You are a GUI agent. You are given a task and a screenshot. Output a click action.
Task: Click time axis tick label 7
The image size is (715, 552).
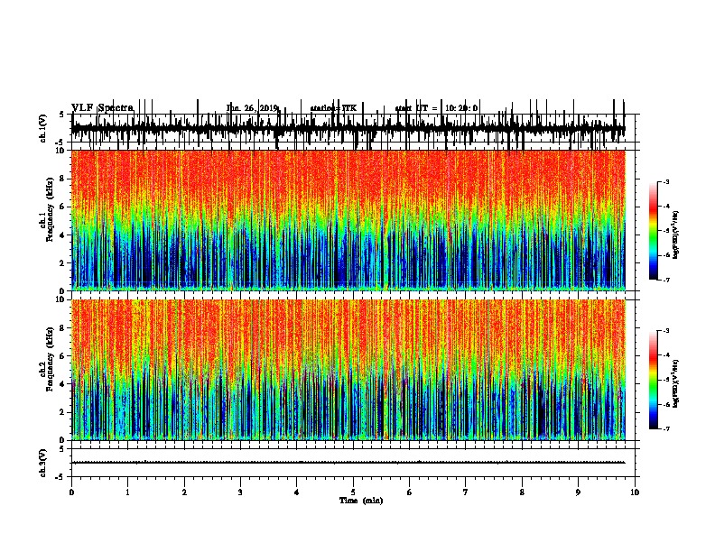(466, 492)
